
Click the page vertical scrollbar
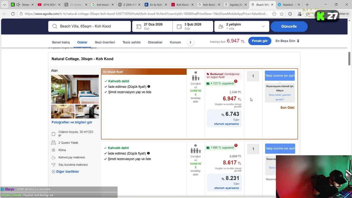coord(350,59)
